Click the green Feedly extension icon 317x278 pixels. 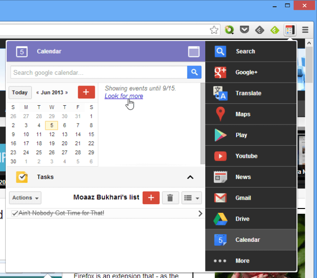click(275, 30)
